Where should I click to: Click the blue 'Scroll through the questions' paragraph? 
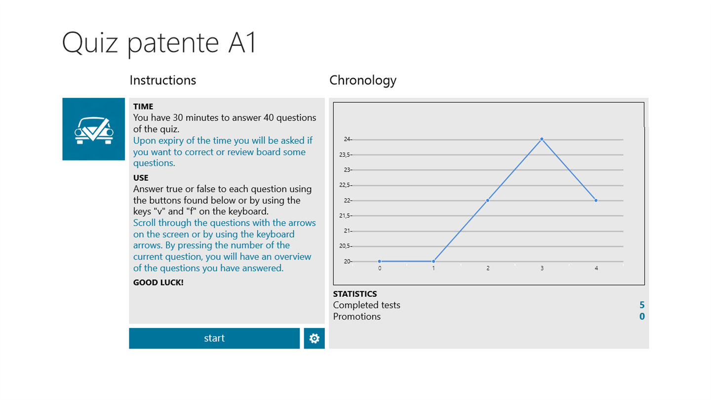coord(224,245)
